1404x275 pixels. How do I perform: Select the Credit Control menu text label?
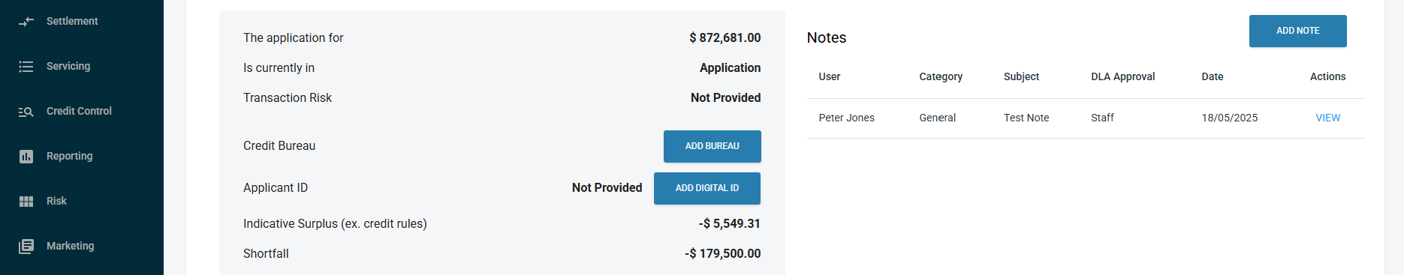point(79,111)
